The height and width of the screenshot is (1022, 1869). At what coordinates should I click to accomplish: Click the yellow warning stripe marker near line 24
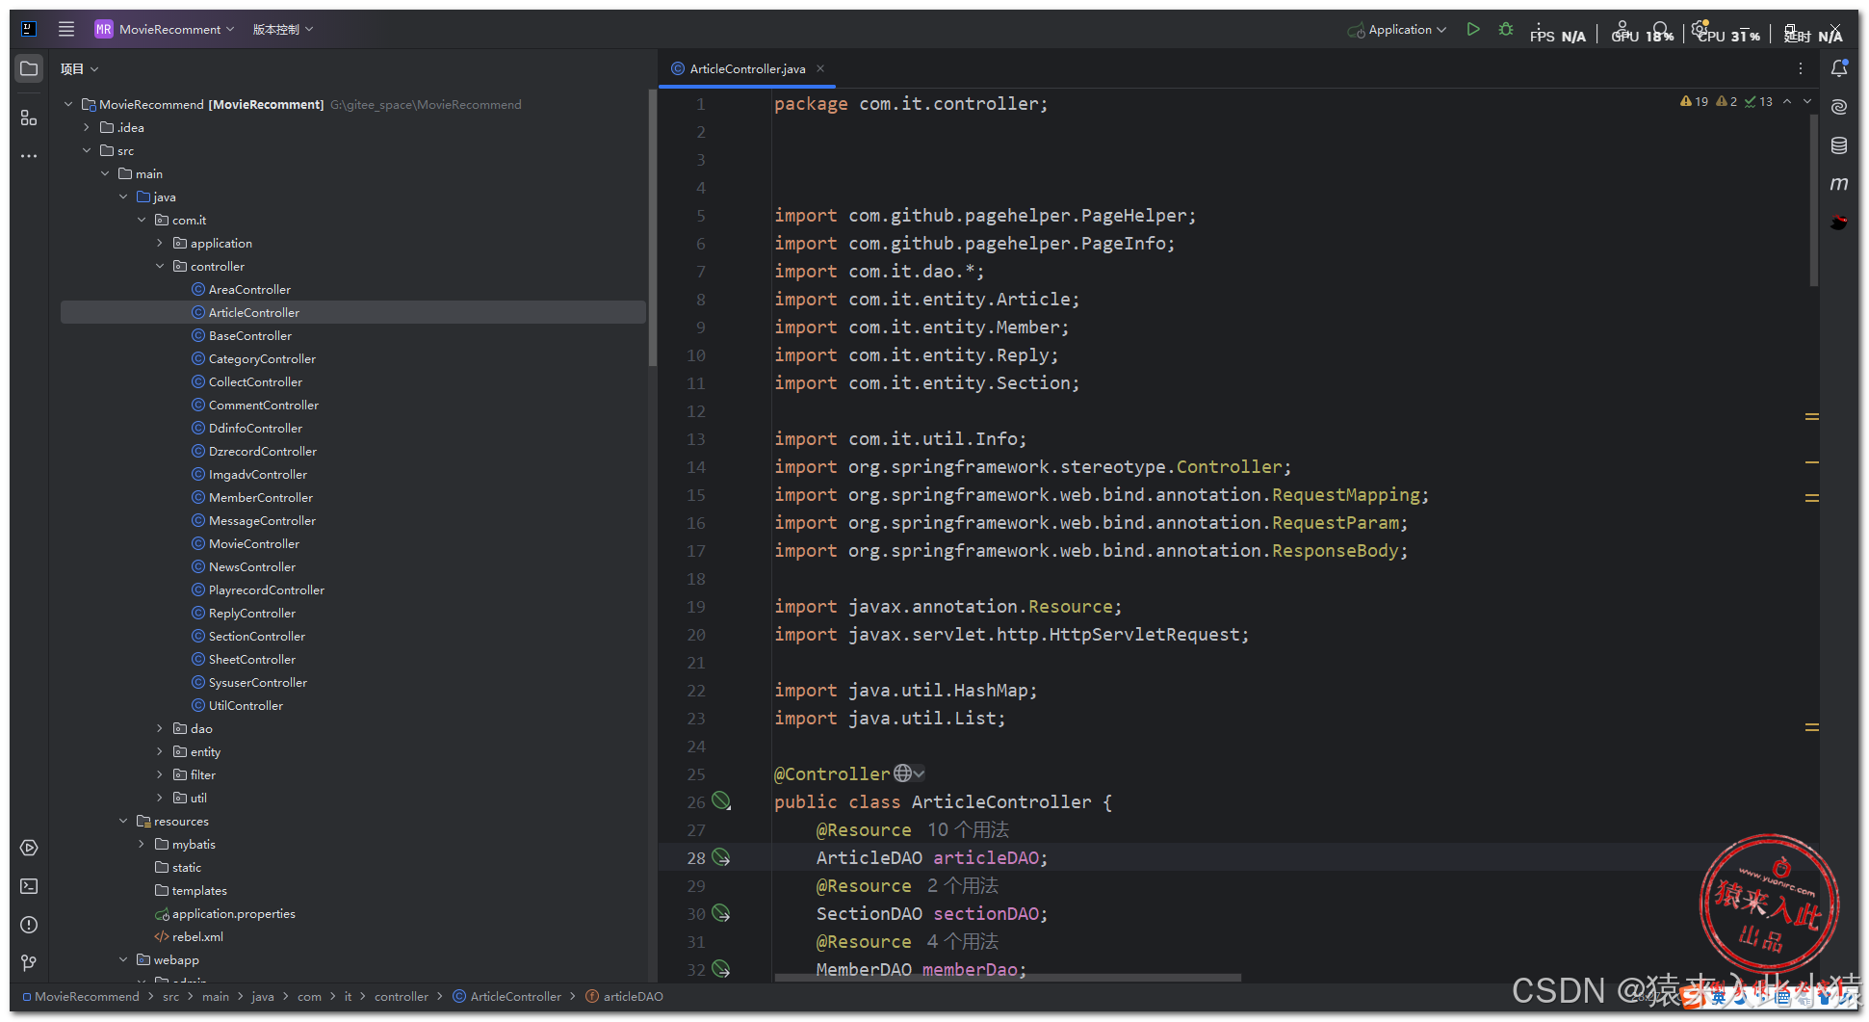(x=1811, y=727)
